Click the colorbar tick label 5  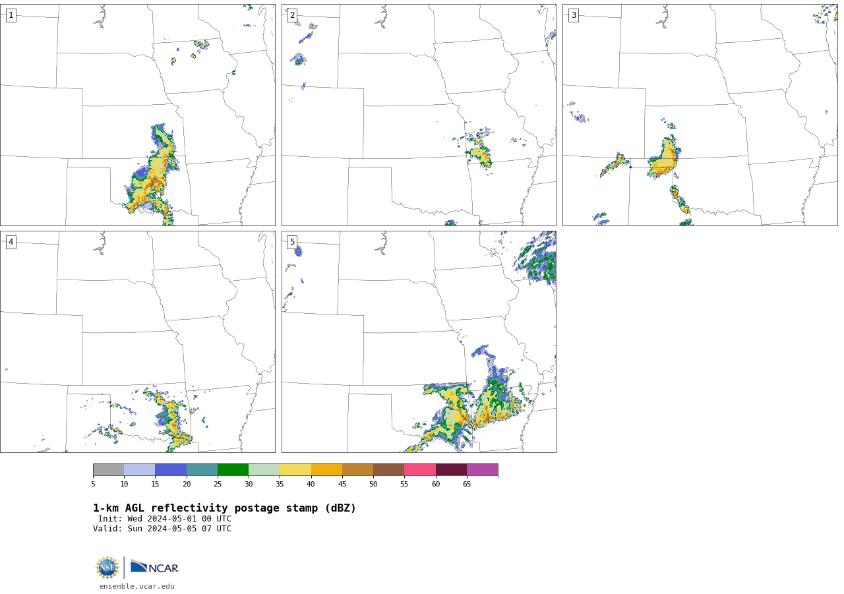pyautogui.click(x=93, y=485)
